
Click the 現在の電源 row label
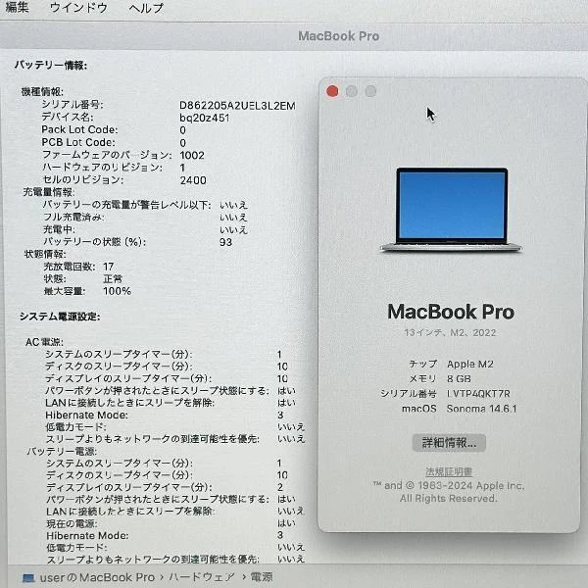click(x=72, y=523)
